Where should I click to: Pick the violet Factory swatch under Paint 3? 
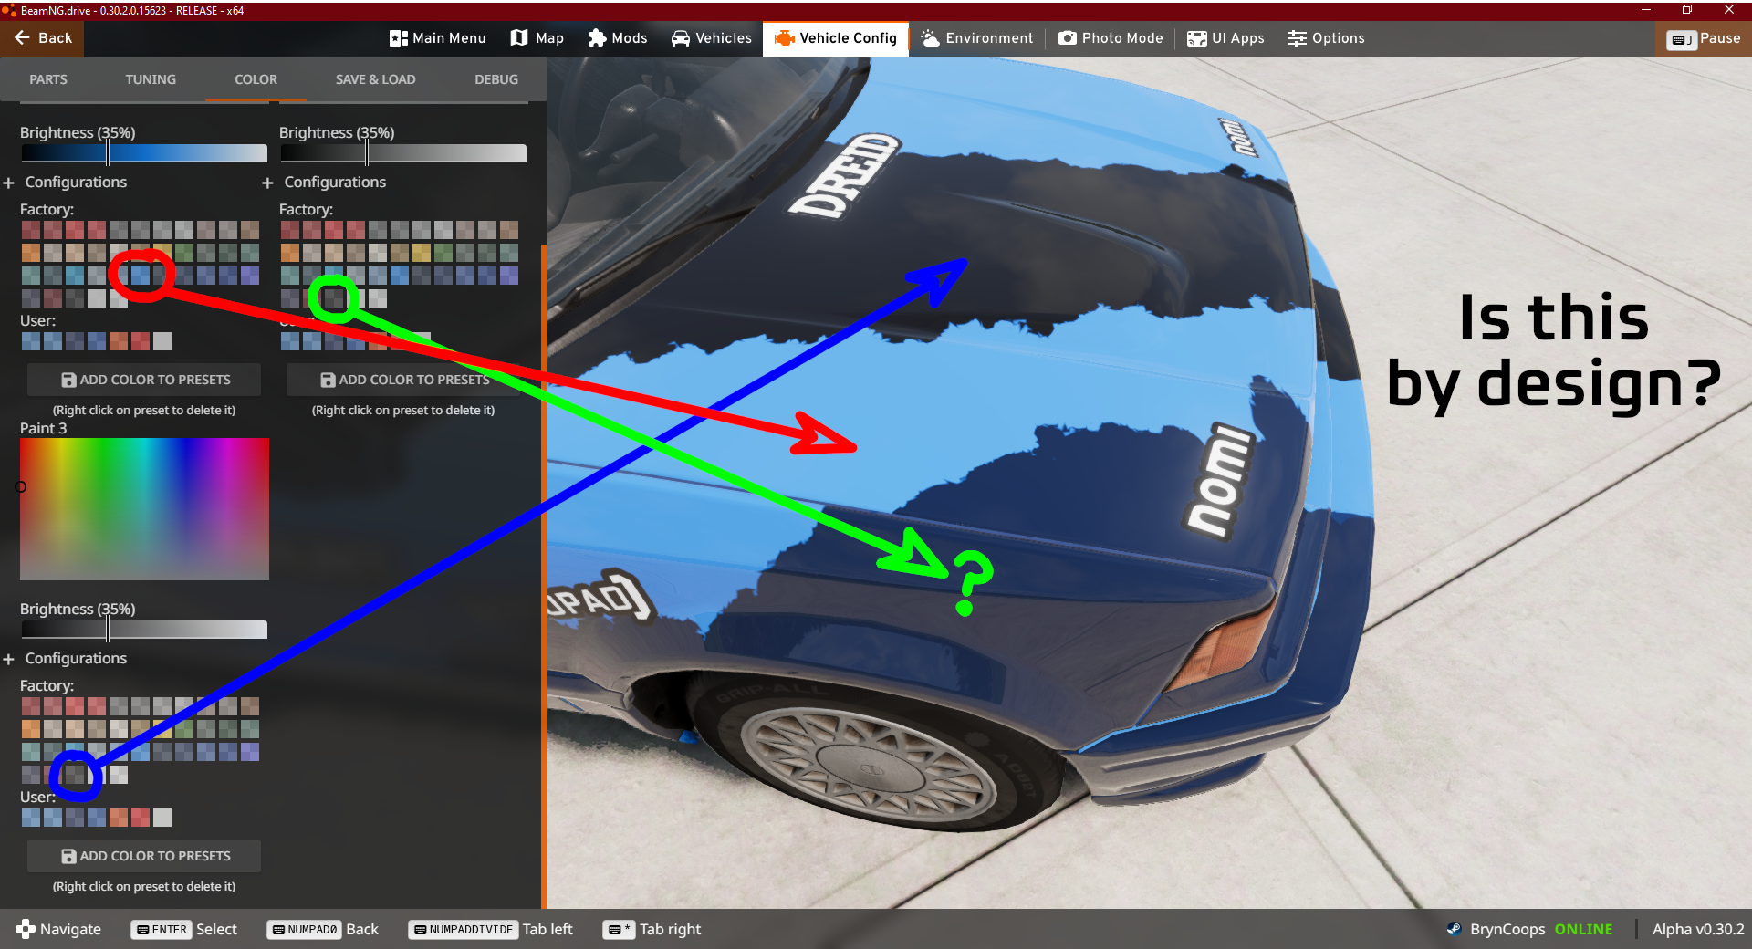(250, 752)
